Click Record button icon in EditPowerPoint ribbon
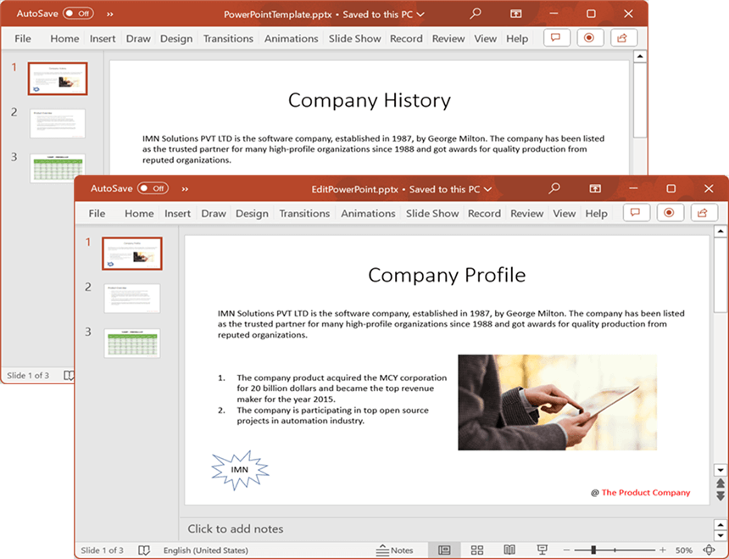 pos(670,213)
